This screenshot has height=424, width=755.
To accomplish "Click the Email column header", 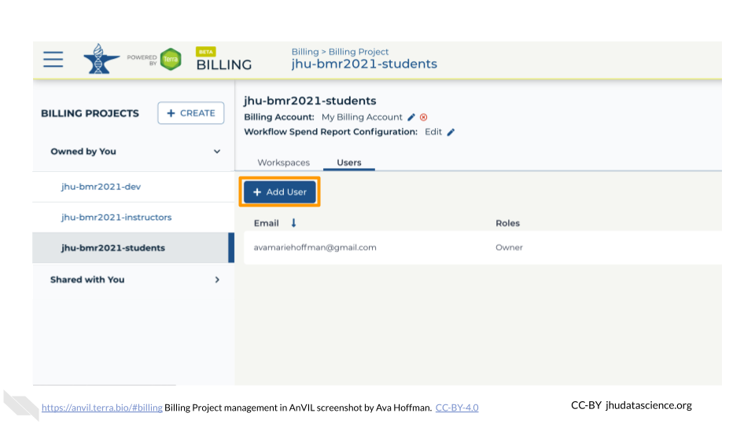I will coord(267,223).
